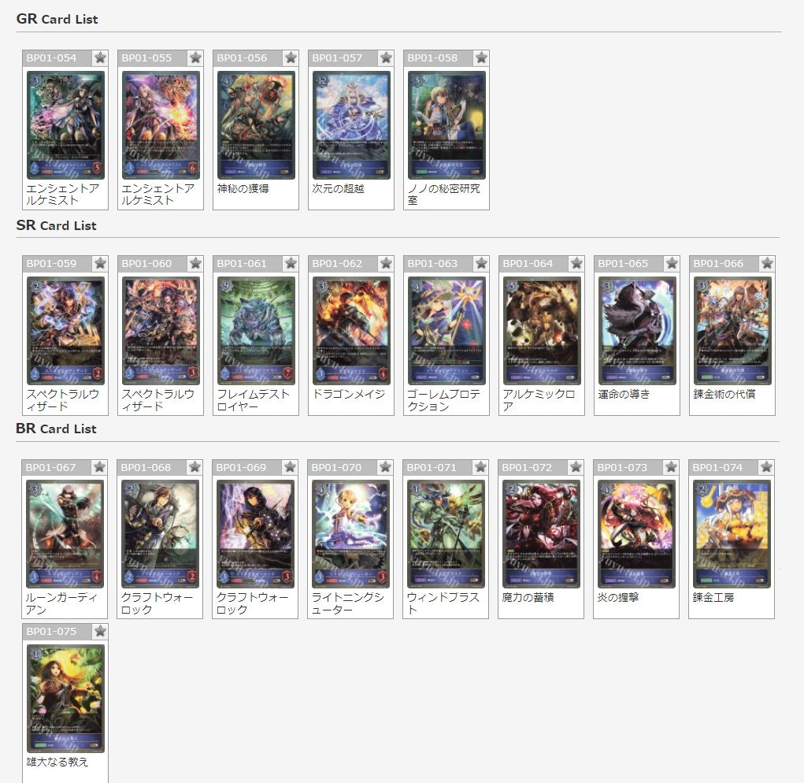Toggle the star for BP01-074
804x783 pixels.
point(766,467)
